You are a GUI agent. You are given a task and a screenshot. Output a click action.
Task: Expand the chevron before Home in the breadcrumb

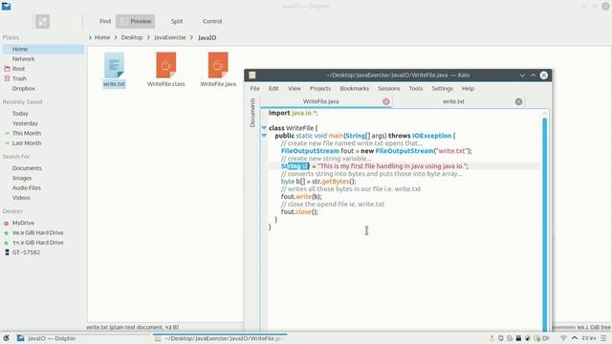(90, 37)
